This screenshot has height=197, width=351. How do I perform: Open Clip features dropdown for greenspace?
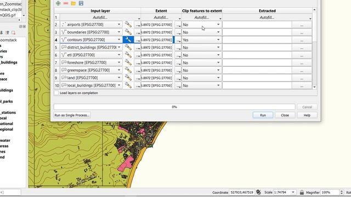point(202,70)
